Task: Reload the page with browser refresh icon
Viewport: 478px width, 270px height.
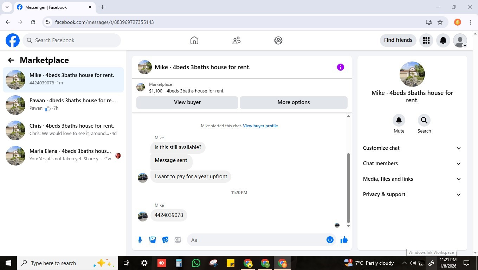Action: (x=33, y=22)
